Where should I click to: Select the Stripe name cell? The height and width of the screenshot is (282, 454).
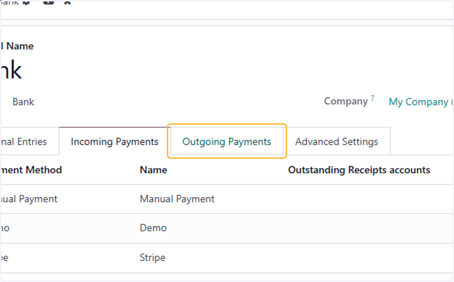(153, 258)
